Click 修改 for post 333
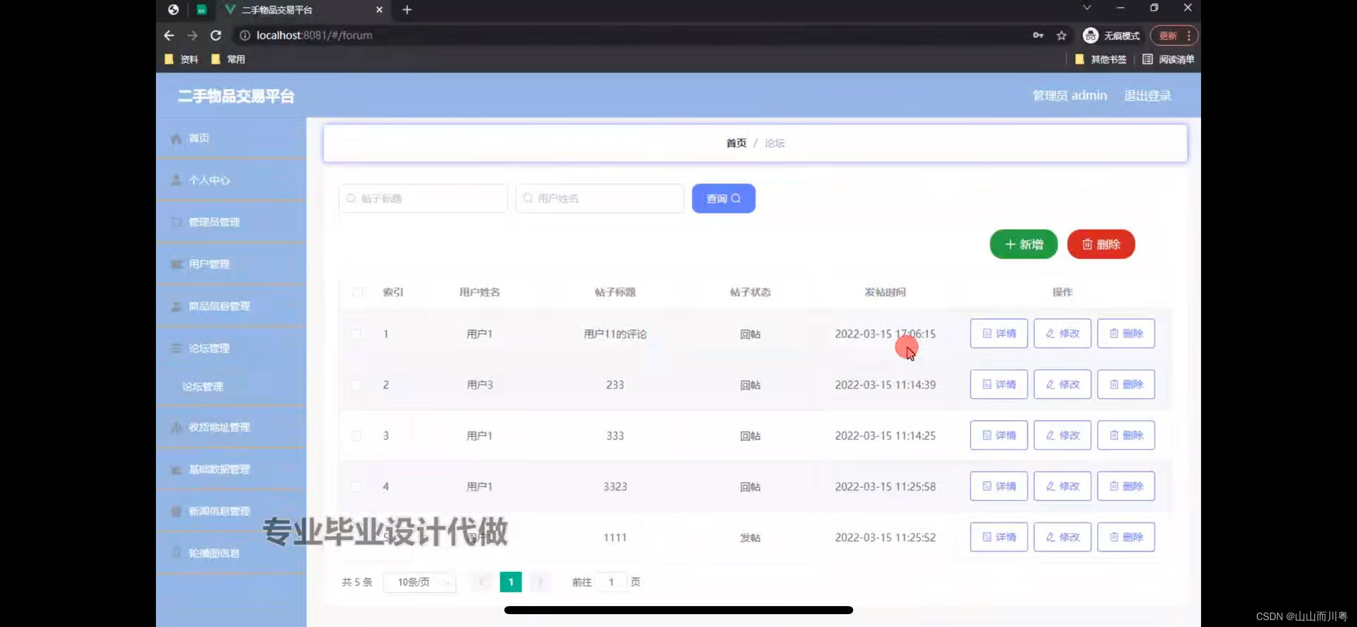Viewport: 1357px width, 627px height. (1062, 435)
